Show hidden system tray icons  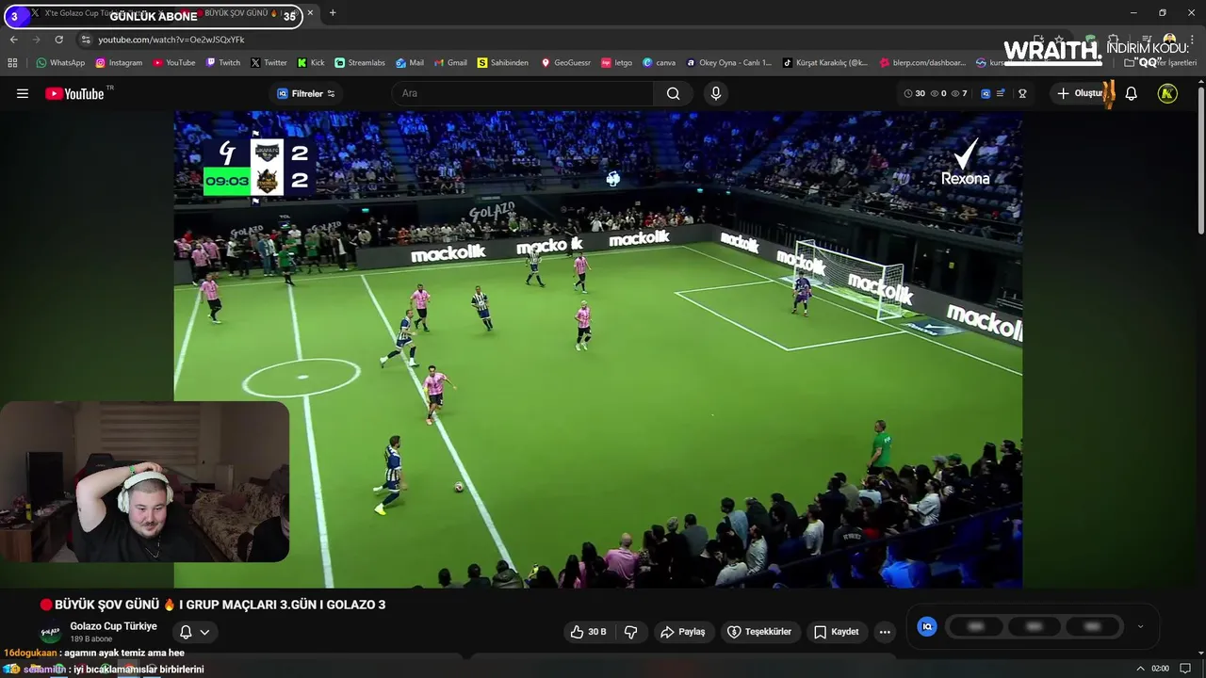point(1141,669)
